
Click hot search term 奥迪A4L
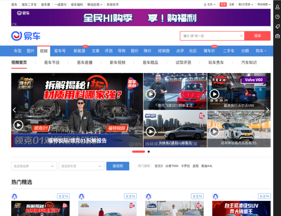(207, 166)
